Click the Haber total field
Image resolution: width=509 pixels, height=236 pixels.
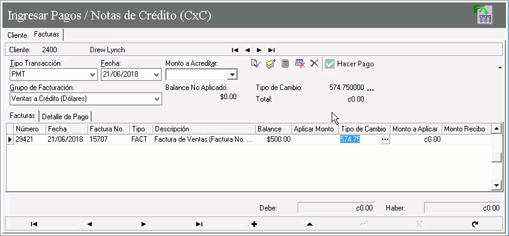[x=463, y=208]
